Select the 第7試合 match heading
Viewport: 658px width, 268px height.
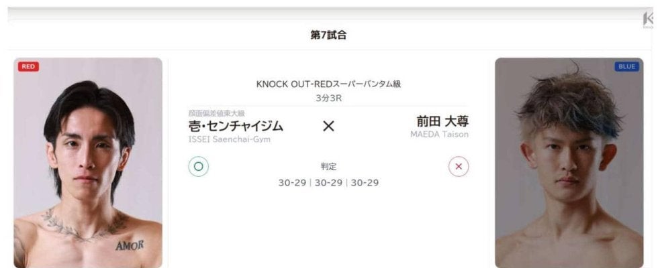coord(328,36)
